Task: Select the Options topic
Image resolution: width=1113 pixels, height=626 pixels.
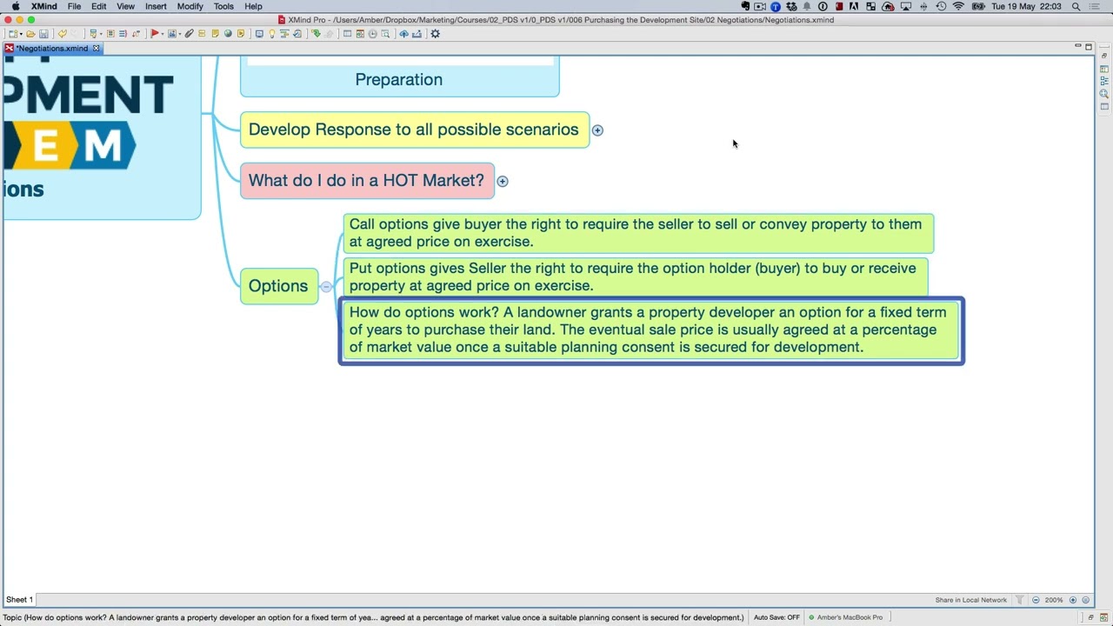Action: click(x=278, y=286)
